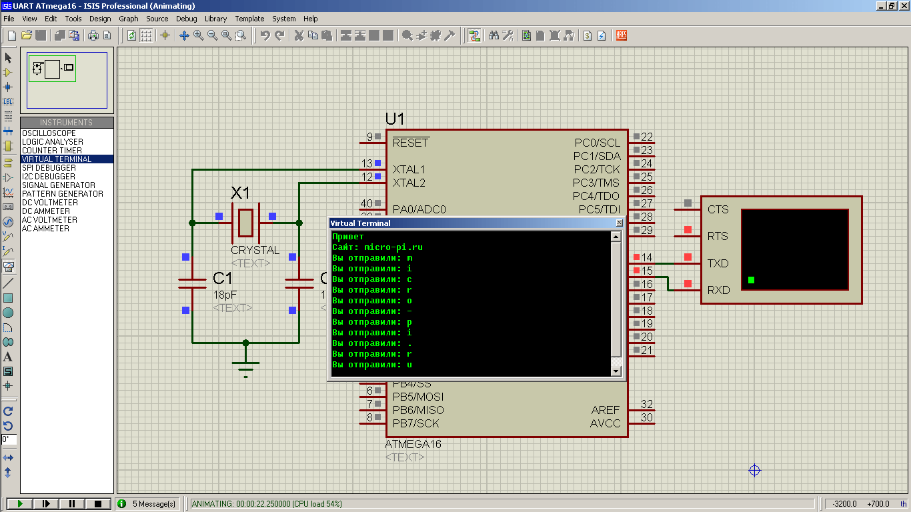
Task: Print the schematic
Action: 93,35
